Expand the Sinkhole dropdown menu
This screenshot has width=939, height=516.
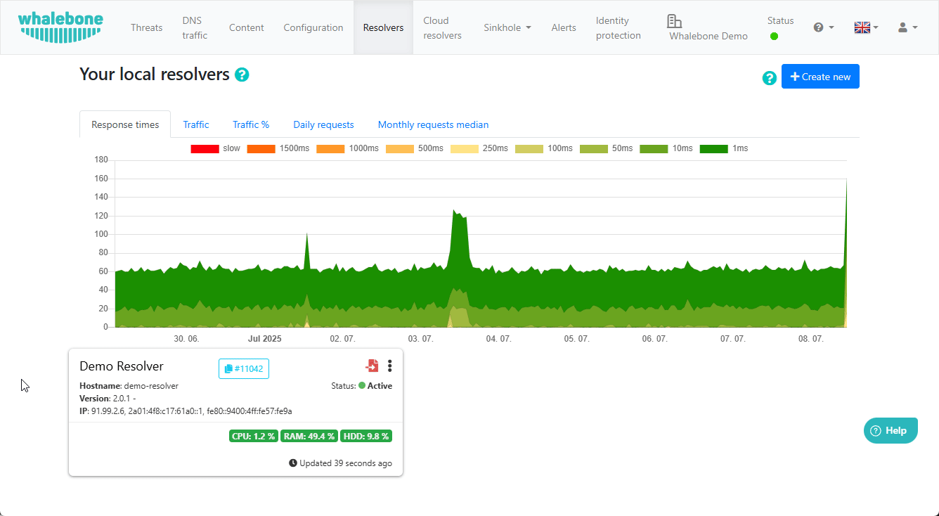pos(507,27)
